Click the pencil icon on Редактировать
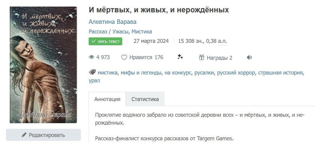The width and height of the screenshot is (315, 143). click(24, 135)
